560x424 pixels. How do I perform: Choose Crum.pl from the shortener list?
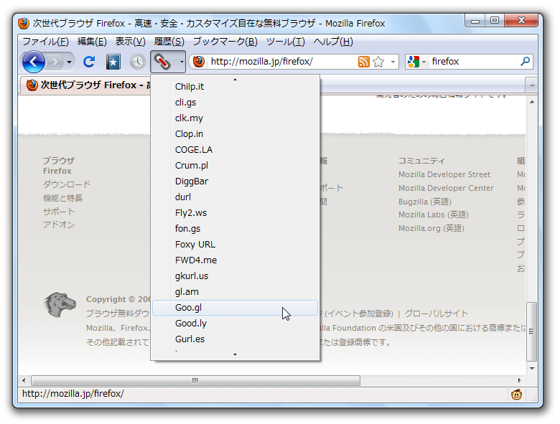click(235, 165)
